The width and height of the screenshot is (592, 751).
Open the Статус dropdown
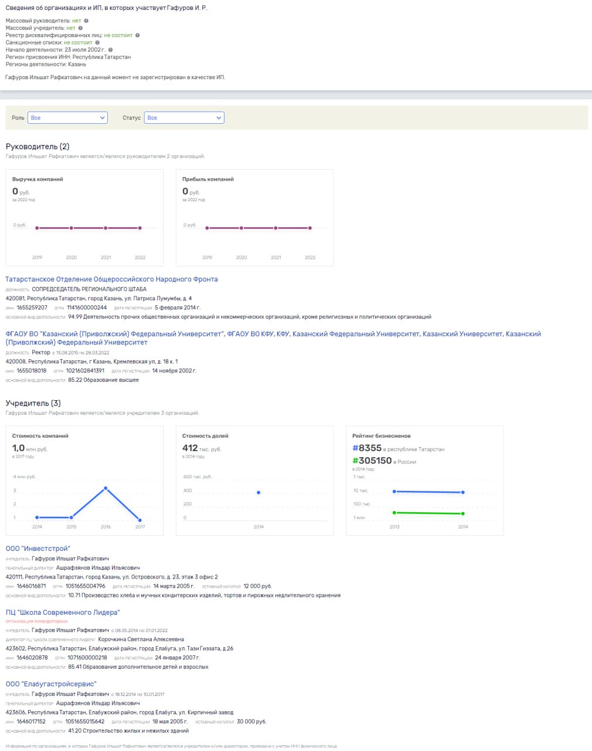(x=184, y=118)
